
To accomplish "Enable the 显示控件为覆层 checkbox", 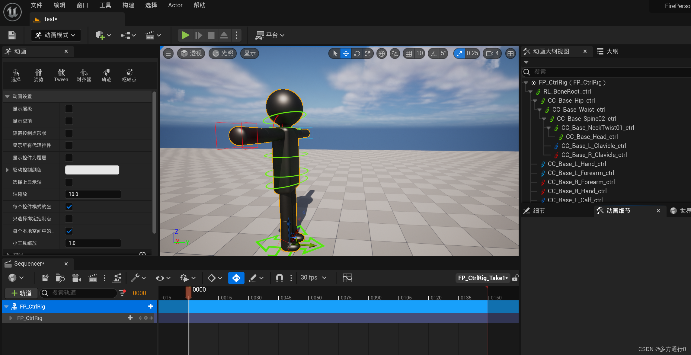I will coord(69,158).
